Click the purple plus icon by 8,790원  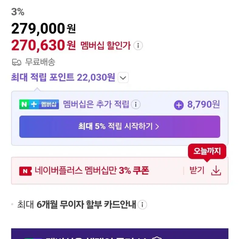click(179, 105)
